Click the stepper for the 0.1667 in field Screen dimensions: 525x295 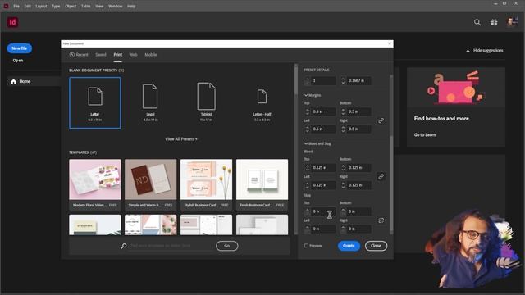pyautogui.click(x=343, y=80)
